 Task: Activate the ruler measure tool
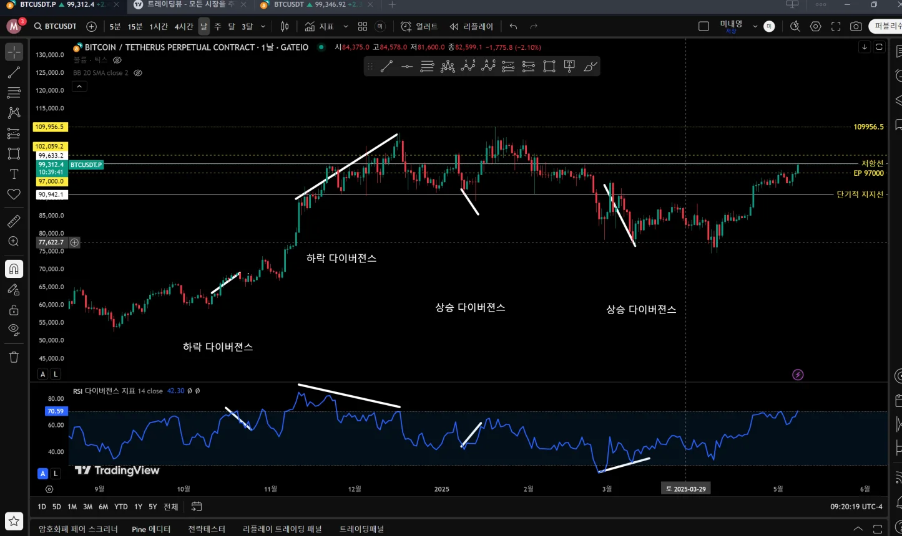(x=14, y=221)
